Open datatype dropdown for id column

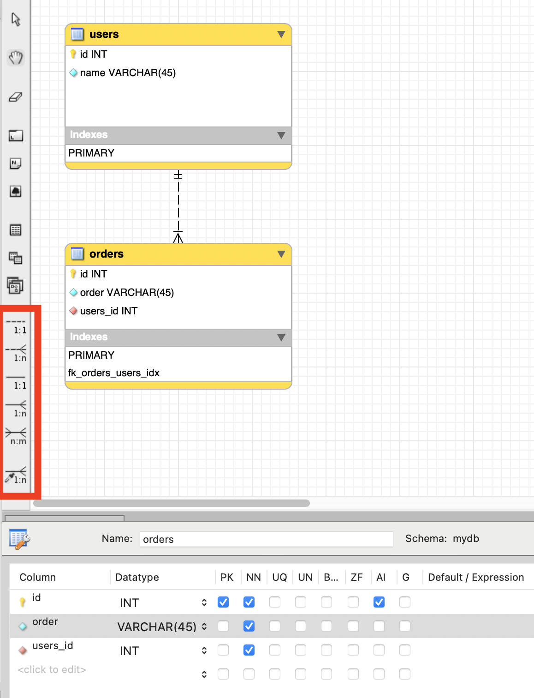click(204, 602)
